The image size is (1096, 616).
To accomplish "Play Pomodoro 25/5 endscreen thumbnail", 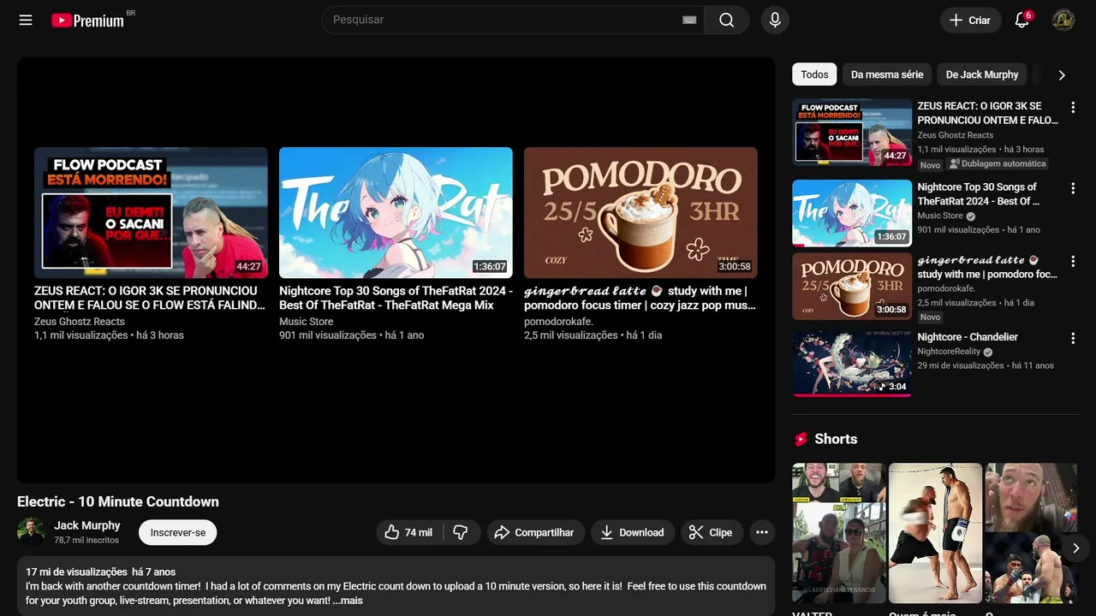I will (x=640, y=212).
